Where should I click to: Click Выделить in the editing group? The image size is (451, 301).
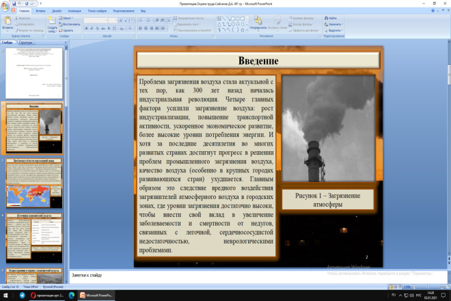[333, 30]
